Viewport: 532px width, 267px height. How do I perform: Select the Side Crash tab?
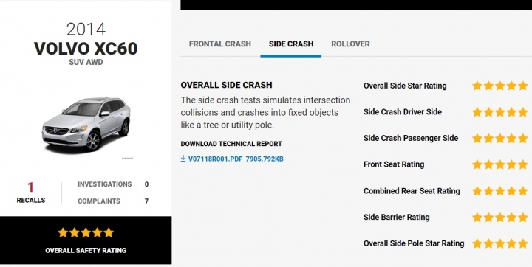291,44
